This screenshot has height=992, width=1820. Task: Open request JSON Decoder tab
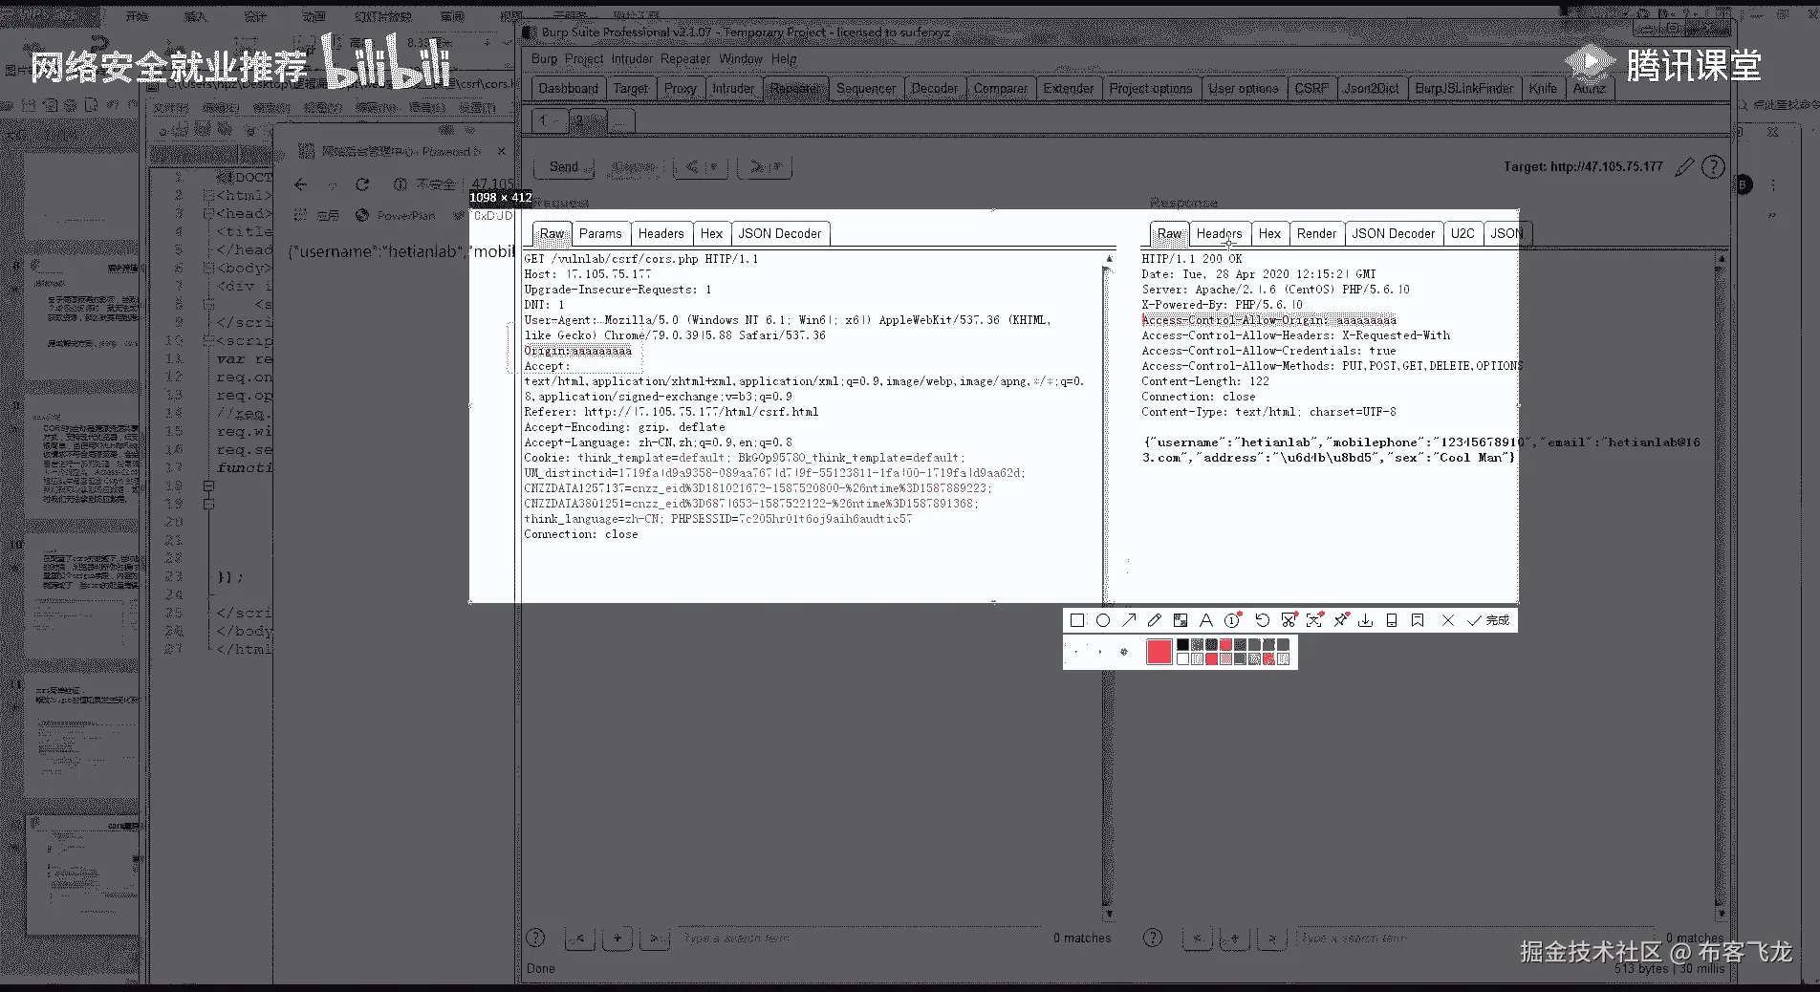click(780, 233)
